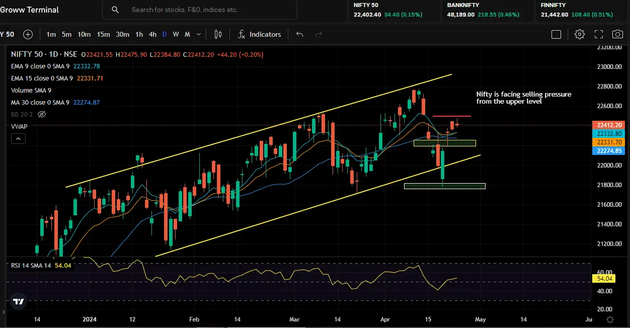Click the search magnifier icon
Screen dimensions: 630x328
[115, 10]
